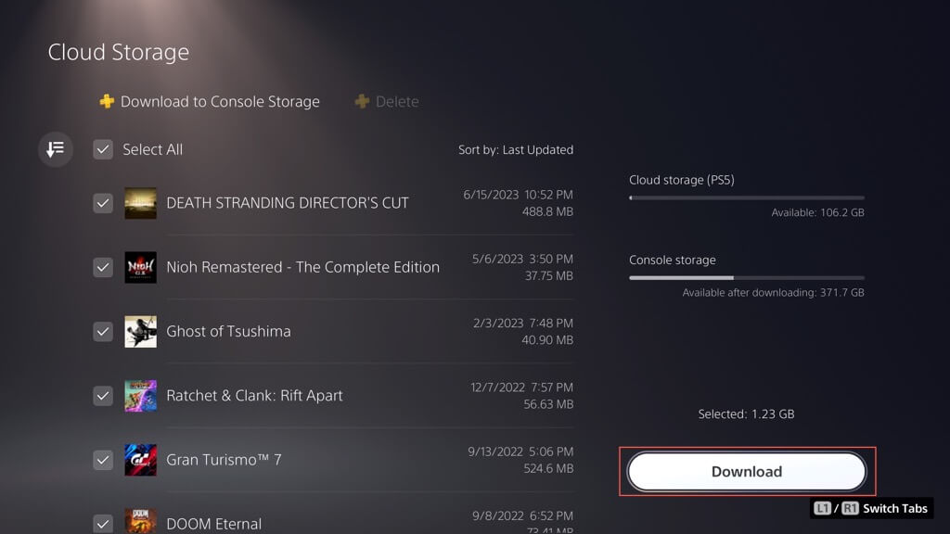Screen dimensions: 950x534
Task: Click the Console storage usage bar
Action: (x=746, y=277)
